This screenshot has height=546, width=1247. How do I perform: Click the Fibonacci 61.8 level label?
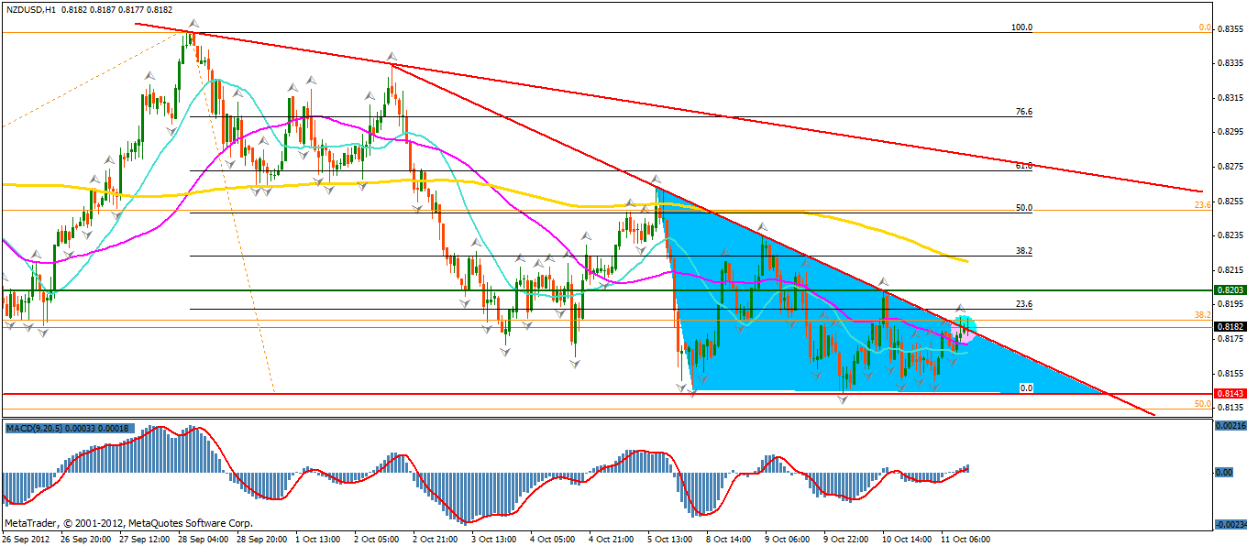pos(1023,166)
